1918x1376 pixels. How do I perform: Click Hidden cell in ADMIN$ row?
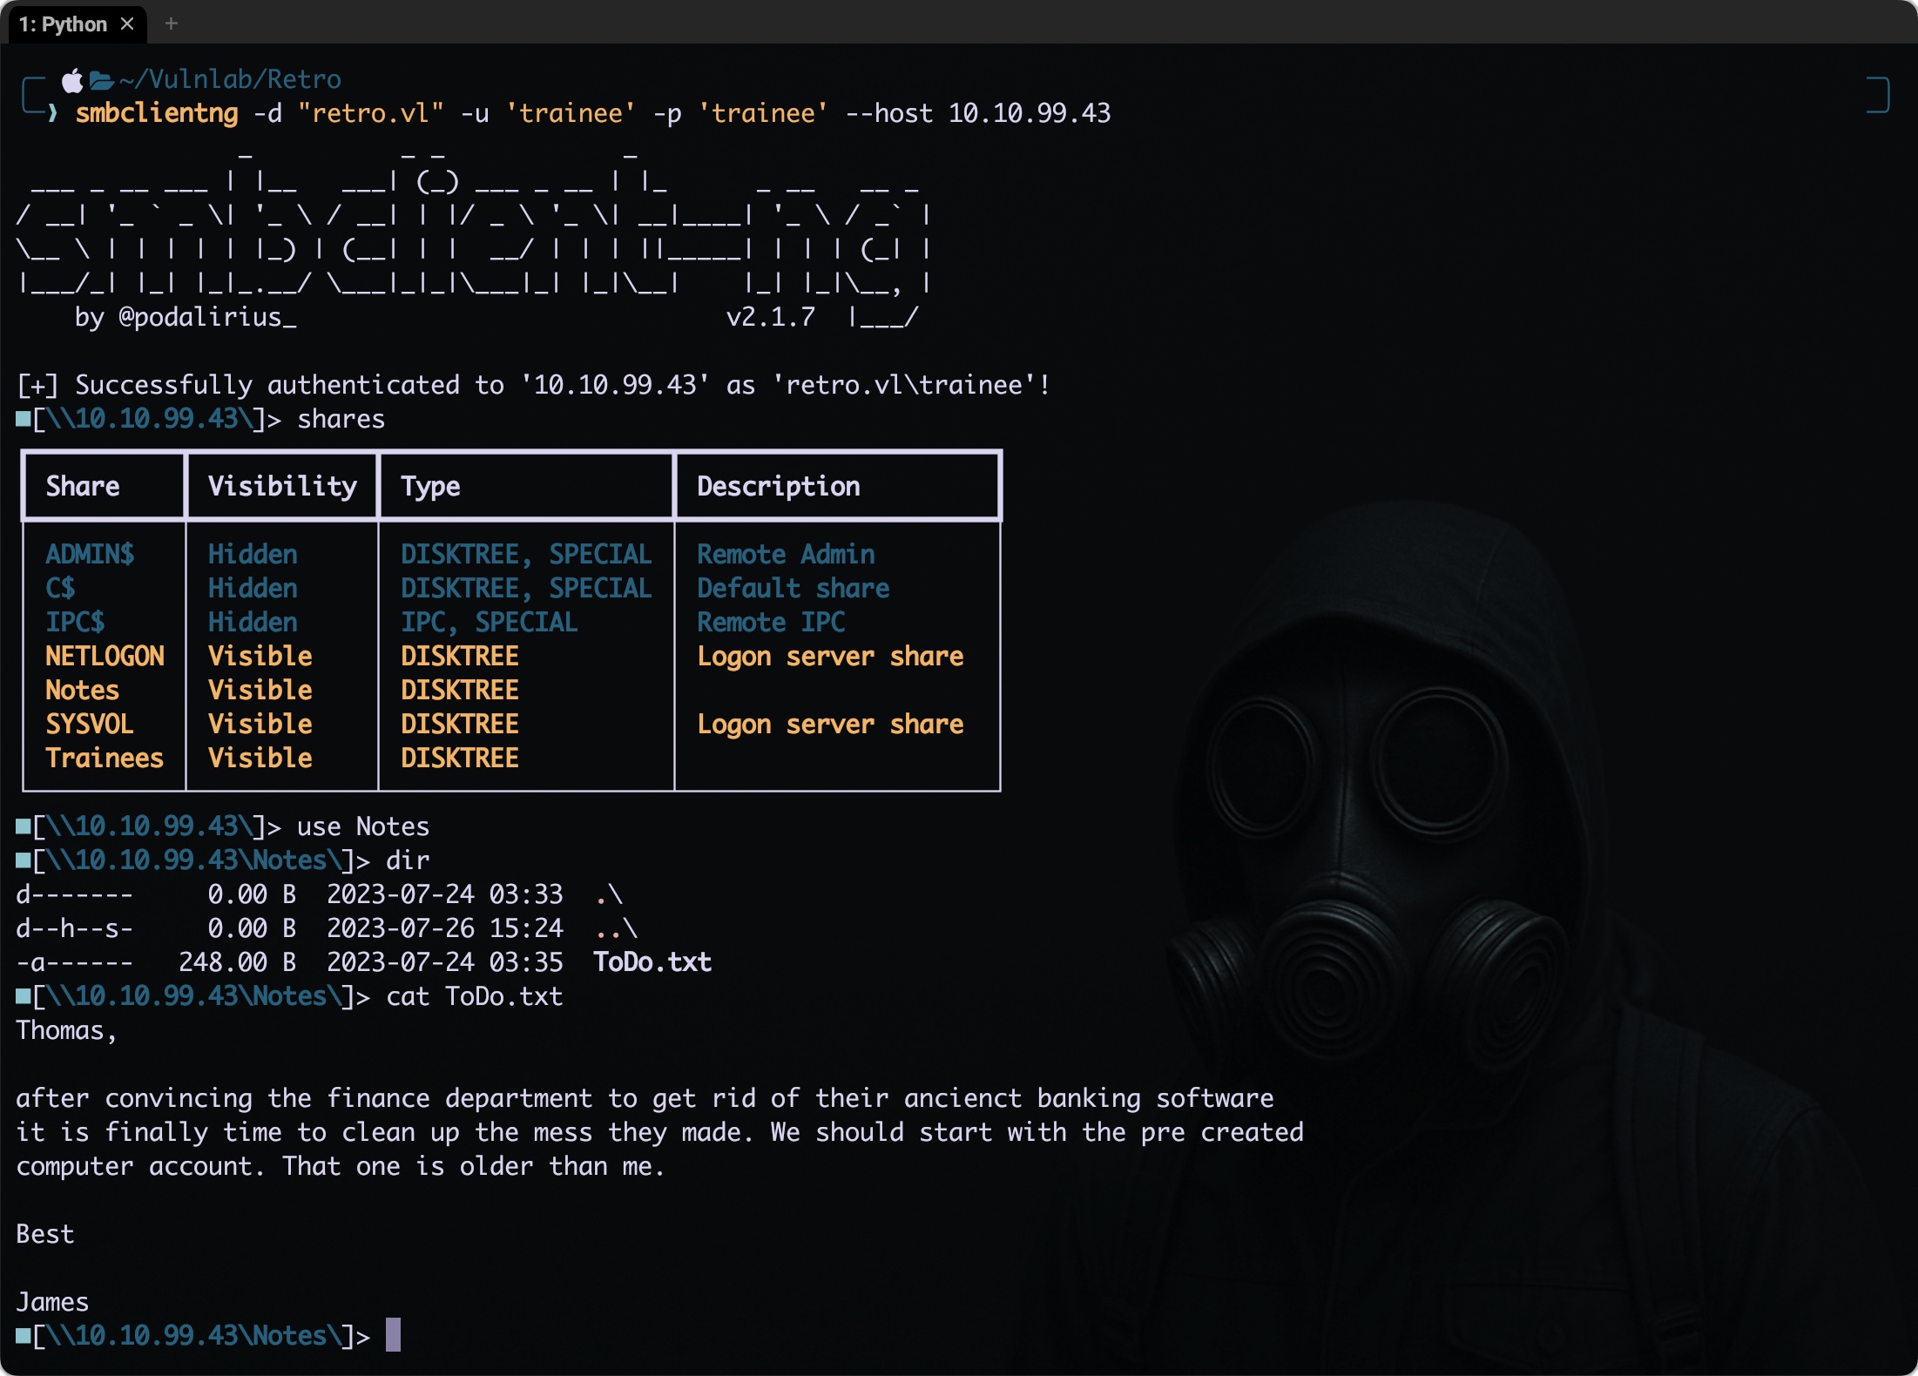coord(253,554)
